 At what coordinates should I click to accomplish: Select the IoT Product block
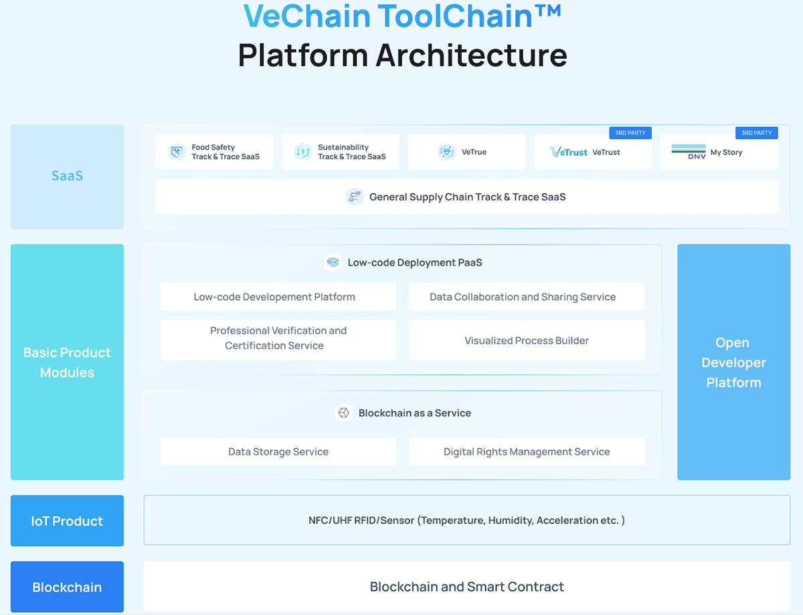[x=67, y=521]
